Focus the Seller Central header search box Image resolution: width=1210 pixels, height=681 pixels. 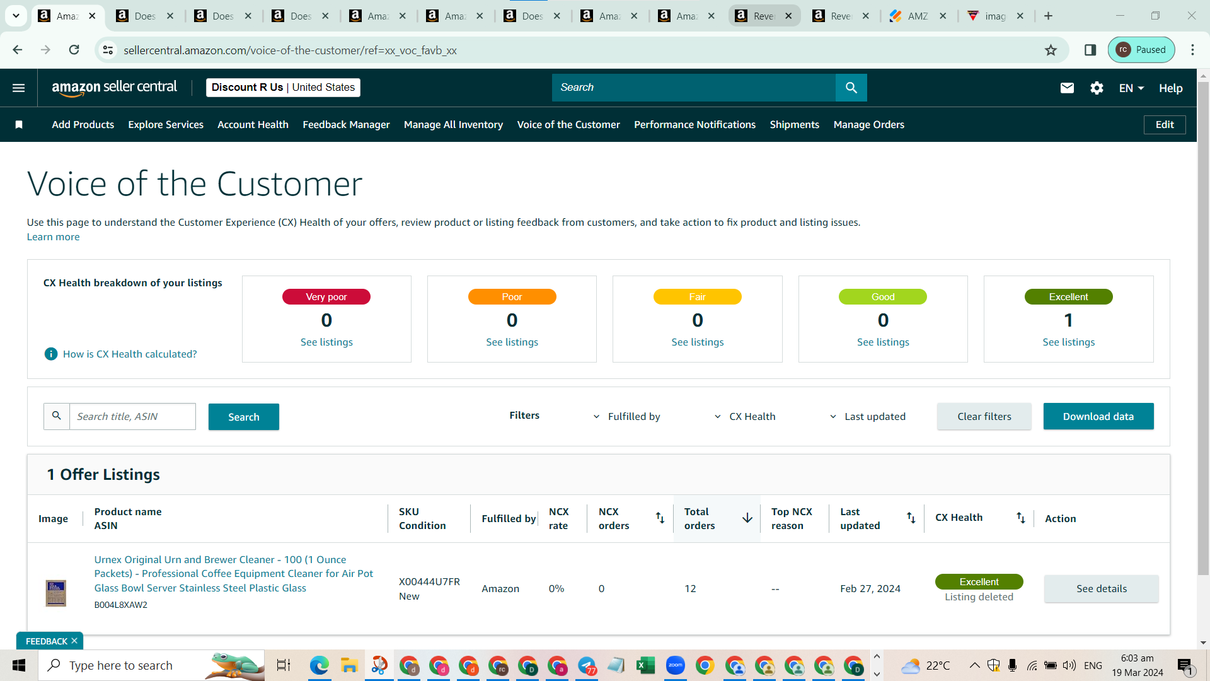click(x=694, y=88)
